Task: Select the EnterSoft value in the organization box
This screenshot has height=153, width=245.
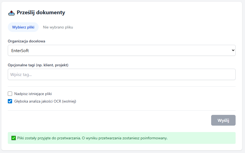Action: (x=20, y=50)
